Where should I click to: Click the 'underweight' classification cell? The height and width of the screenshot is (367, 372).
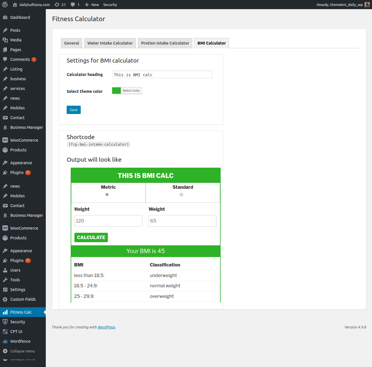click(163, 275)
